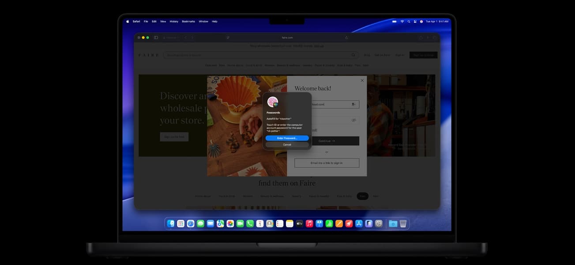Viewport: 575px width, 265px height.
Task: Open the Edit menu
Action: (x=154, y=21)
